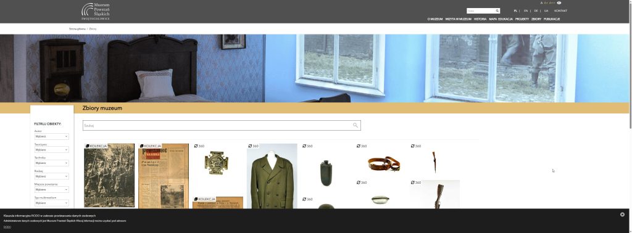Click the Szukaj collection search field
The width and height of the screenshot is (632, 233).
(x=222, y=126)
